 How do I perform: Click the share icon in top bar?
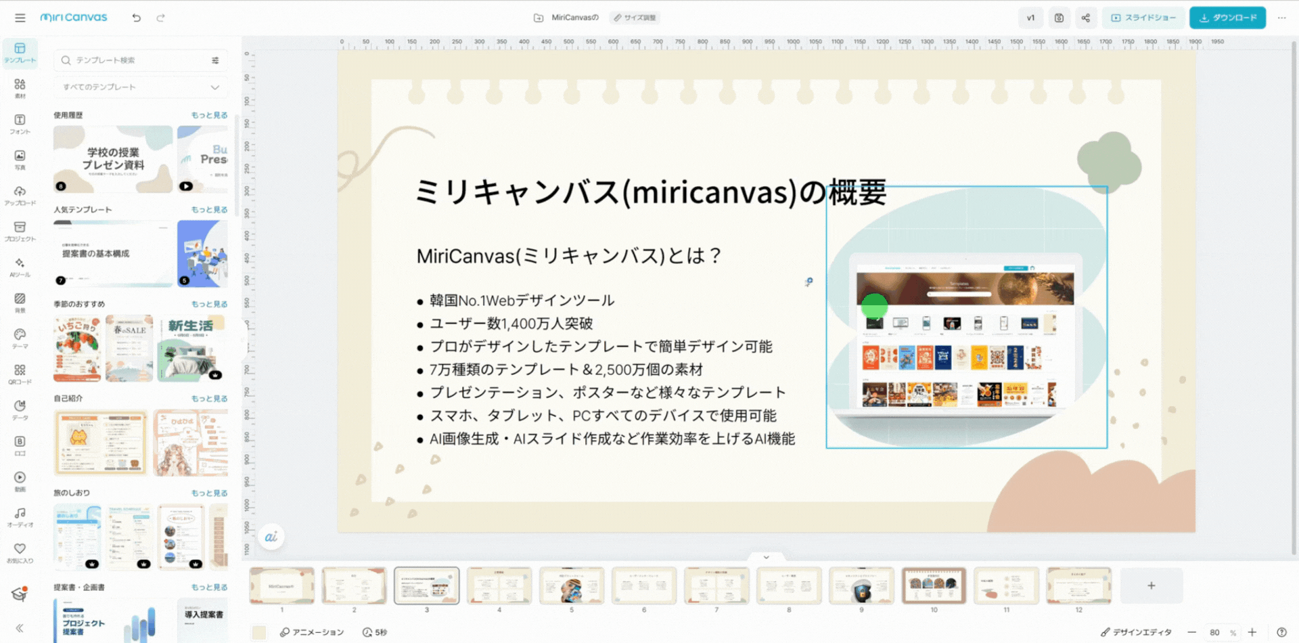1086,18
